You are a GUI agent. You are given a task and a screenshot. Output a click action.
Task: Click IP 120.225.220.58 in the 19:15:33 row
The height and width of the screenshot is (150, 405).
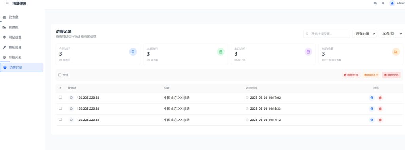pos(88,109)
